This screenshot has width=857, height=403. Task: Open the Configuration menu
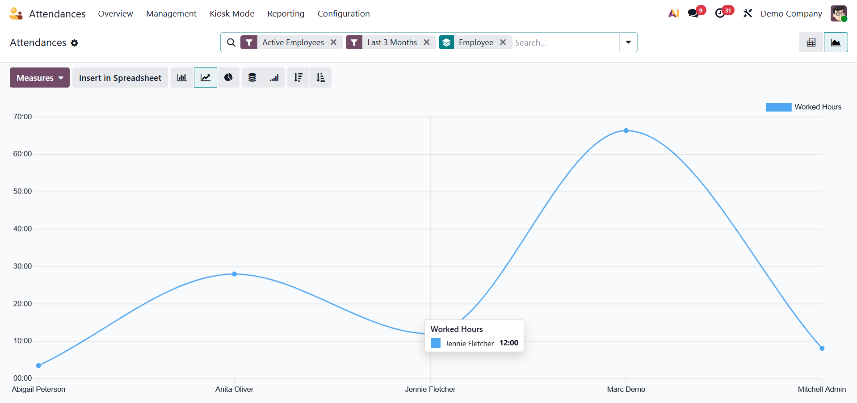click(x=344, y=13)
